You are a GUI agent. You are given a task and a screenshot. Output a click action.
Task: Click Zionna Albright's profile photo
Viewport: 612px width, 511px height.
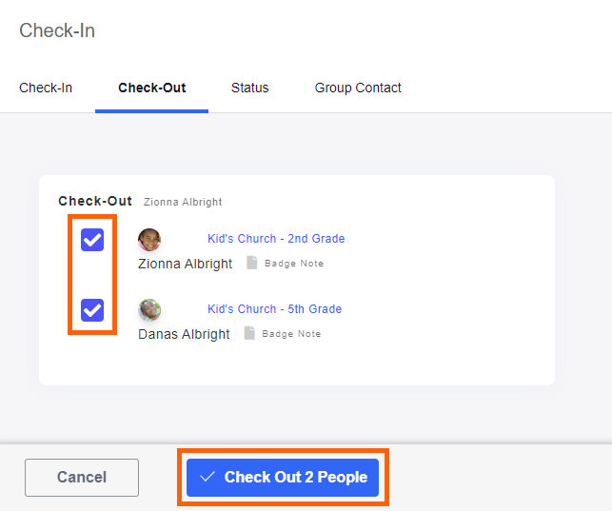click(x=149, y=240)
